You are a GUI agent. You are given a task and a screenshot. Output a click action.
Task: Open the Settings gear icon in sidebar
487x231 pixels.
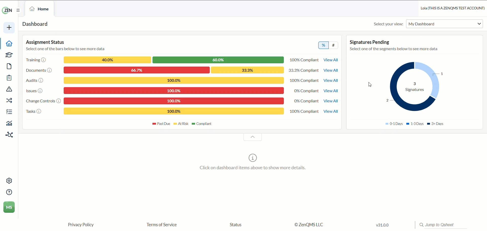[9, 181]
